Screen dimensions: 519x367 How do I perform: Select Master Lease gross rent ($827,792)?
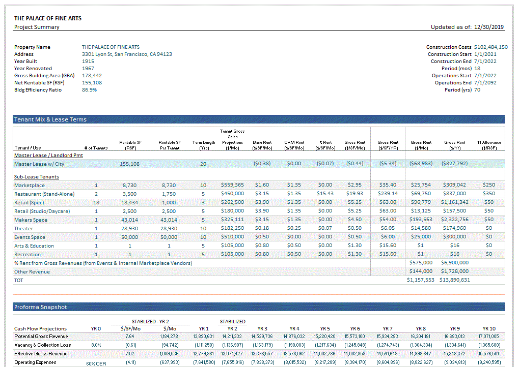coord(454,164)
